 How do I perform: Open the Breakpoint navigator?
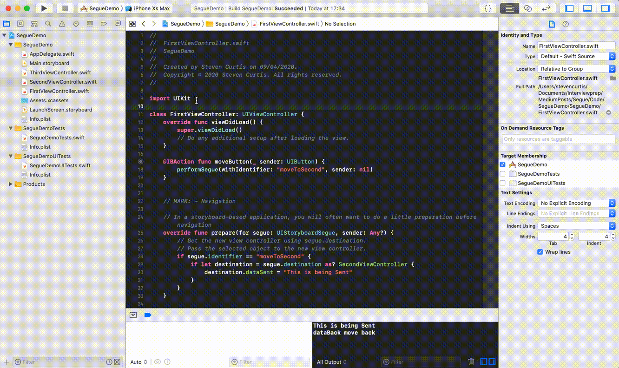pos(104,24)
